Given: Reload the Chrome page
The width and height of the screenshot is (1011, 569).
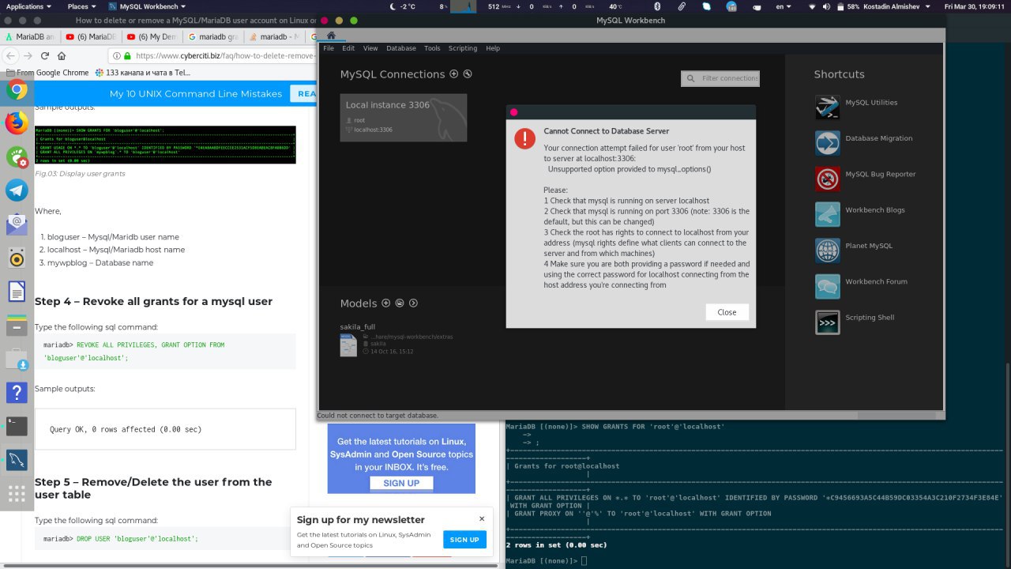Looking at the screenshot, I should pyautogui.click(x=45, y=55).
